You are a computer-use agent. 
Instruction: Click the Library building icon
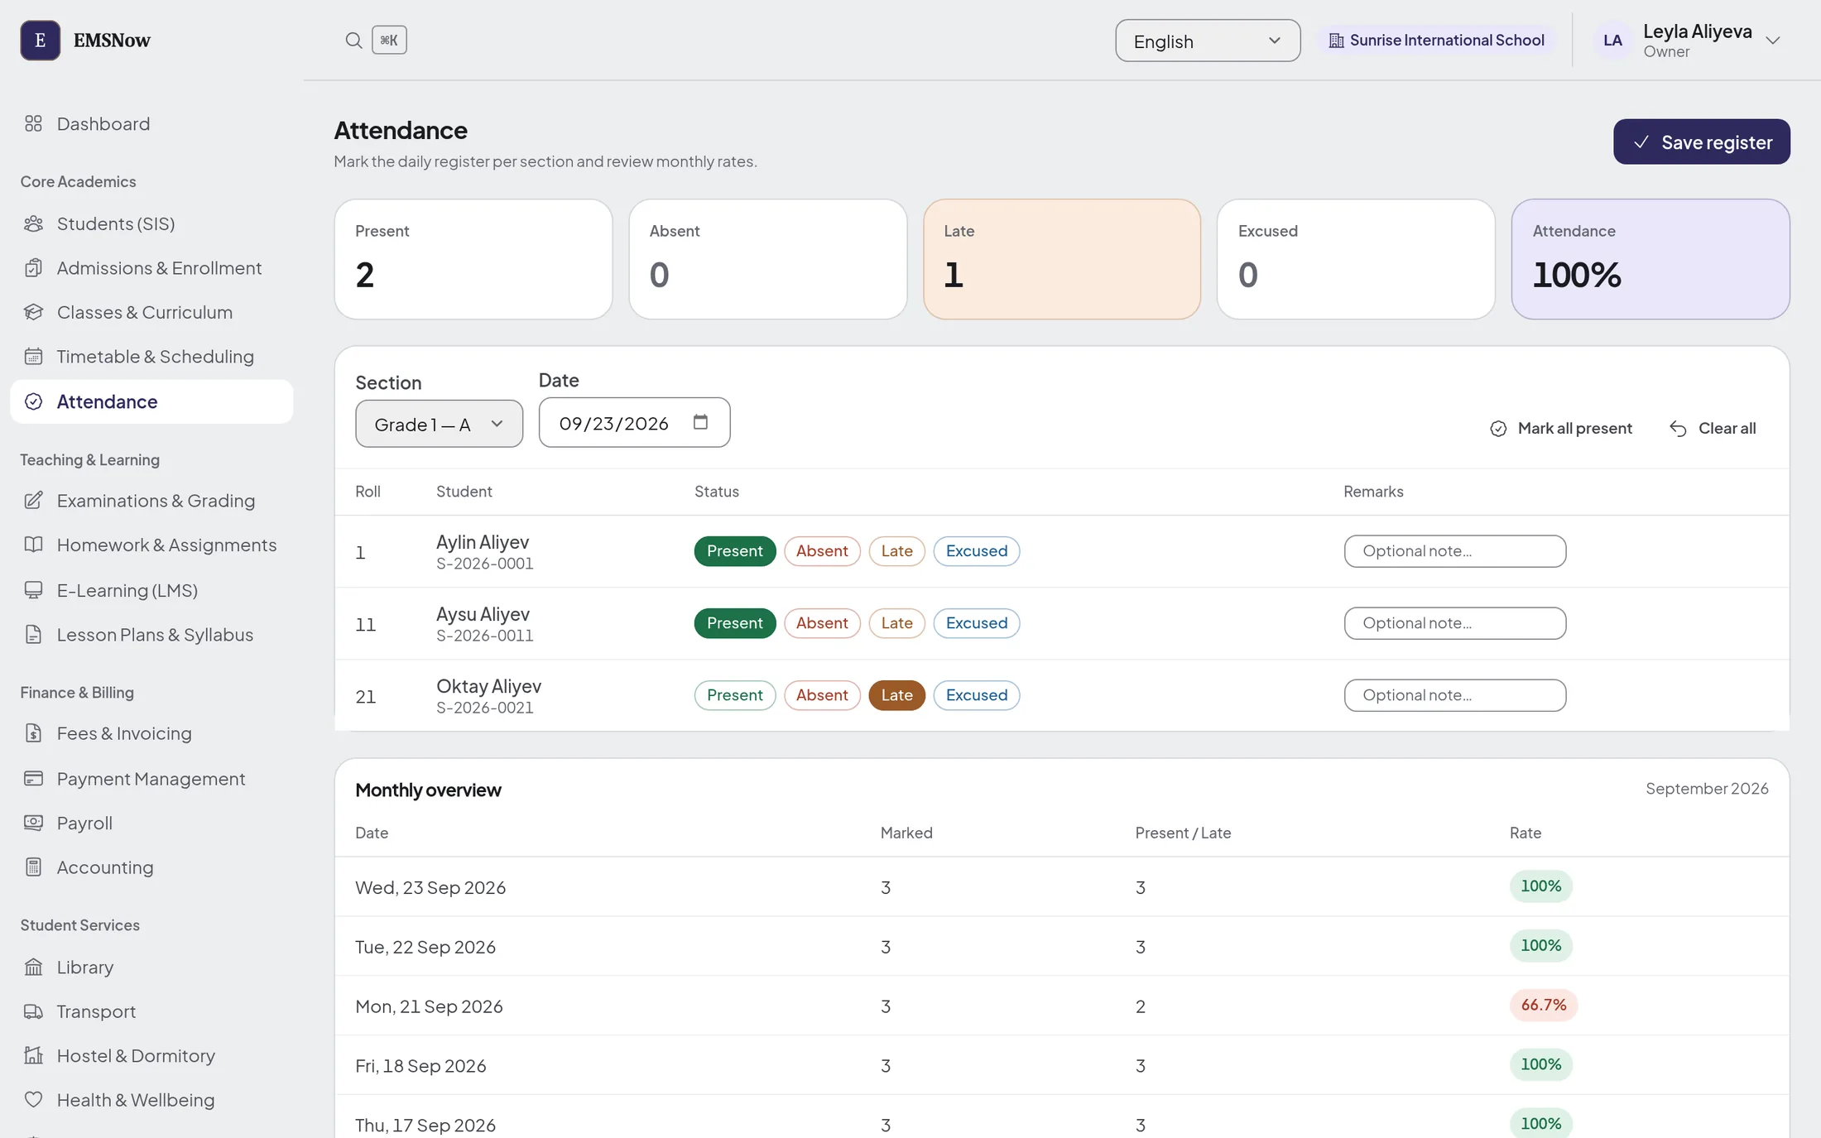(x=33, y=967)
